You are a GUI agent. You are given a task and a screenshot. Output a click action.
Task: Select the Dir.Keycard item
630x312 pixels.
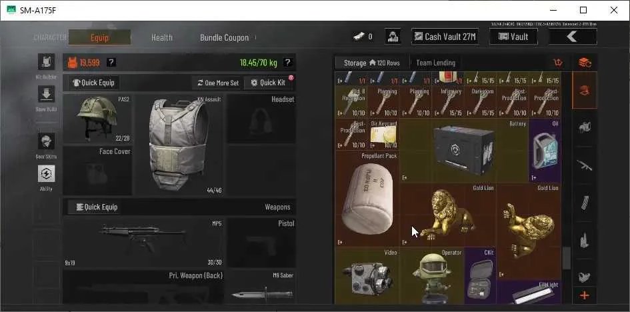[x=384, y=135]
